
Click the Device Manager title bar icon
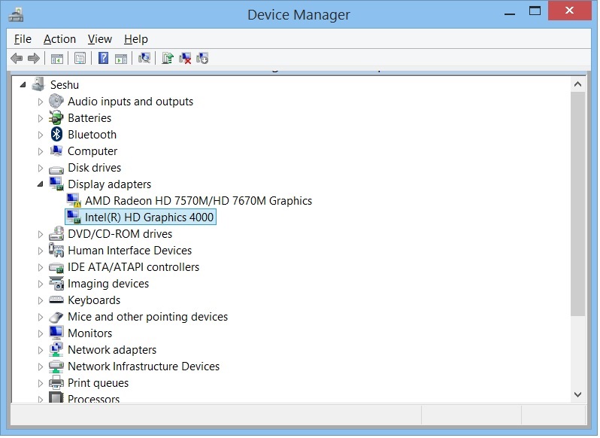pos(17,14)
